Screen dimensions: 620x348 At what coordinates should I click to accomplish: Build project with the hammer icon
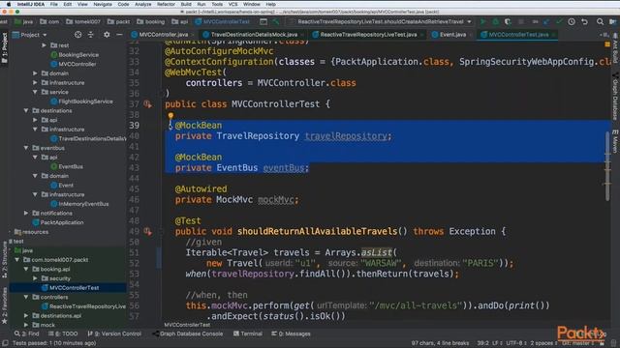(276, 21)
